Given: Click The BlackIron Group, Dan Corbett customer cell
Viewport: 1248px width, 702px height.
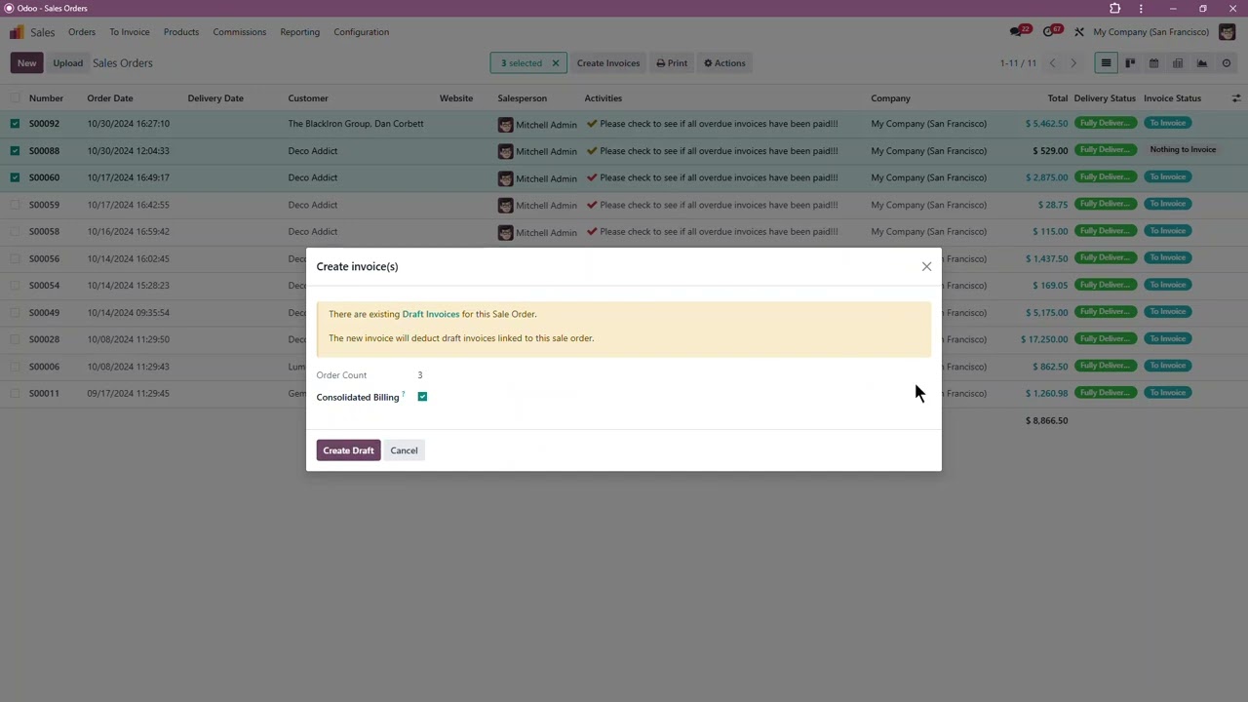Looking at the screenshot, I should click(356, 124).
